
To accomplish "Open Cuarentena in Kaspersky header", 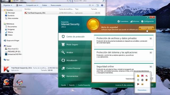I will (x=123, y=21).
